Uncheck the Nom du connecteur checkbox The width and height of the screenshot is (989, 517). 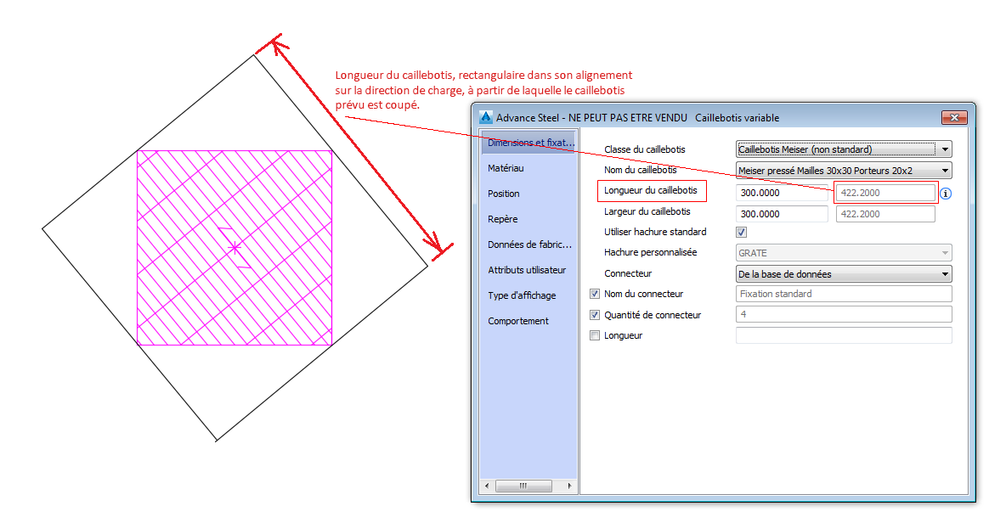[x=594, y=294]
